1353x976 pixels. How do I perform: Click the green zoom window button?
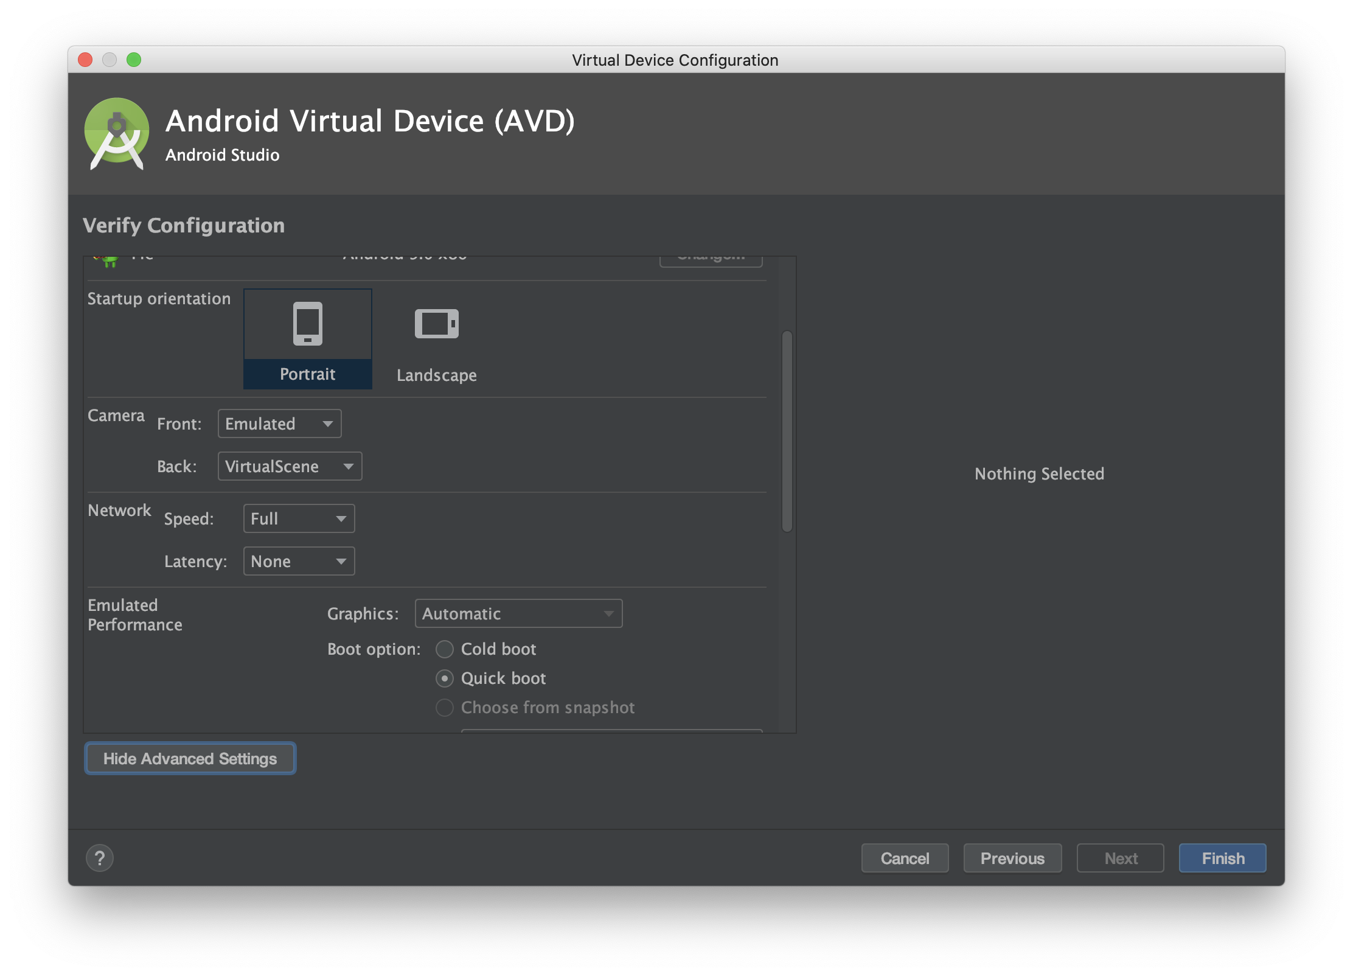134,60
